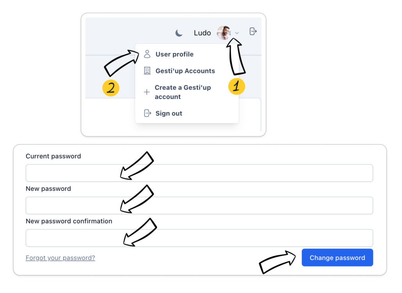Click into the New password field
402x293 pixels.
pyautogui.click(x=199, y=205)
